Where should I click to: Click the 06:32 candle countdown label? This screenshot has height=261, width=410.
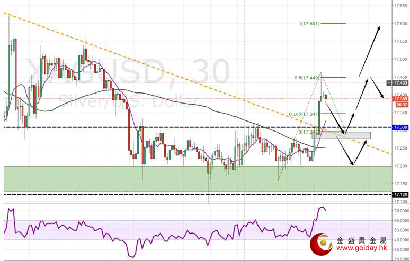(x=402, y=105)
